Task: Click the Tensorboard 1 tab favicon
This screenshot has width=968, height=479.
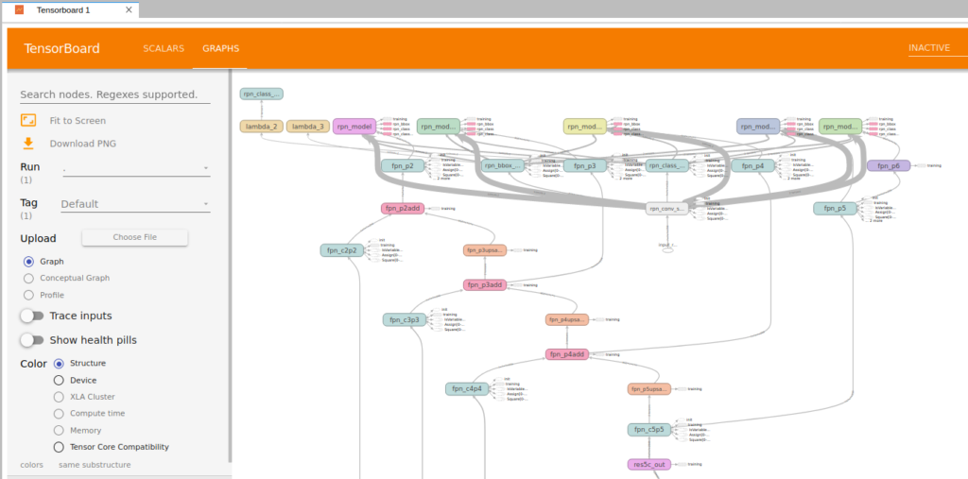Action: pos(20,9)
